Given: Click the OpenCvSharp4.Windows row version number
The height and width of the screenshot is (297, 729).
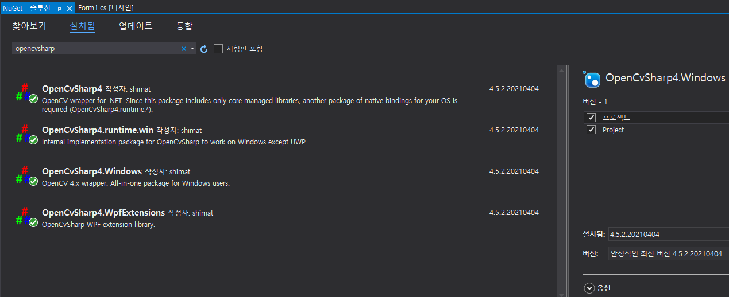Looking at the screenshot, I should tap(514, 171).
